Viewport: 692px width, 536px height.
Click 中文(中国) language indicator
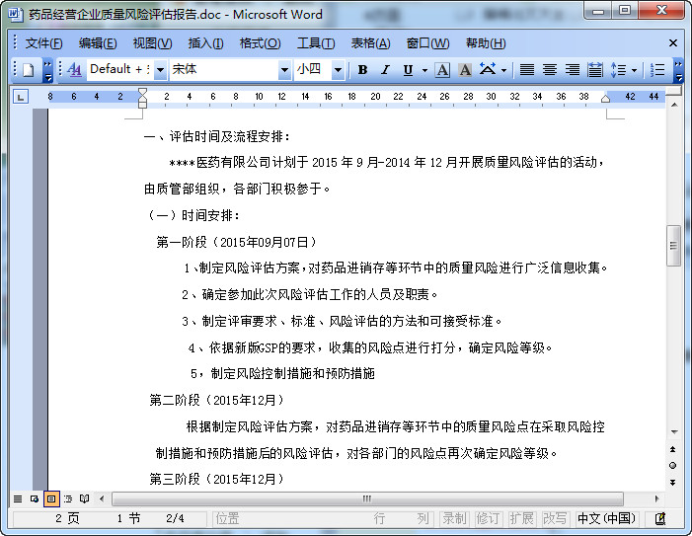coord(607,518)
